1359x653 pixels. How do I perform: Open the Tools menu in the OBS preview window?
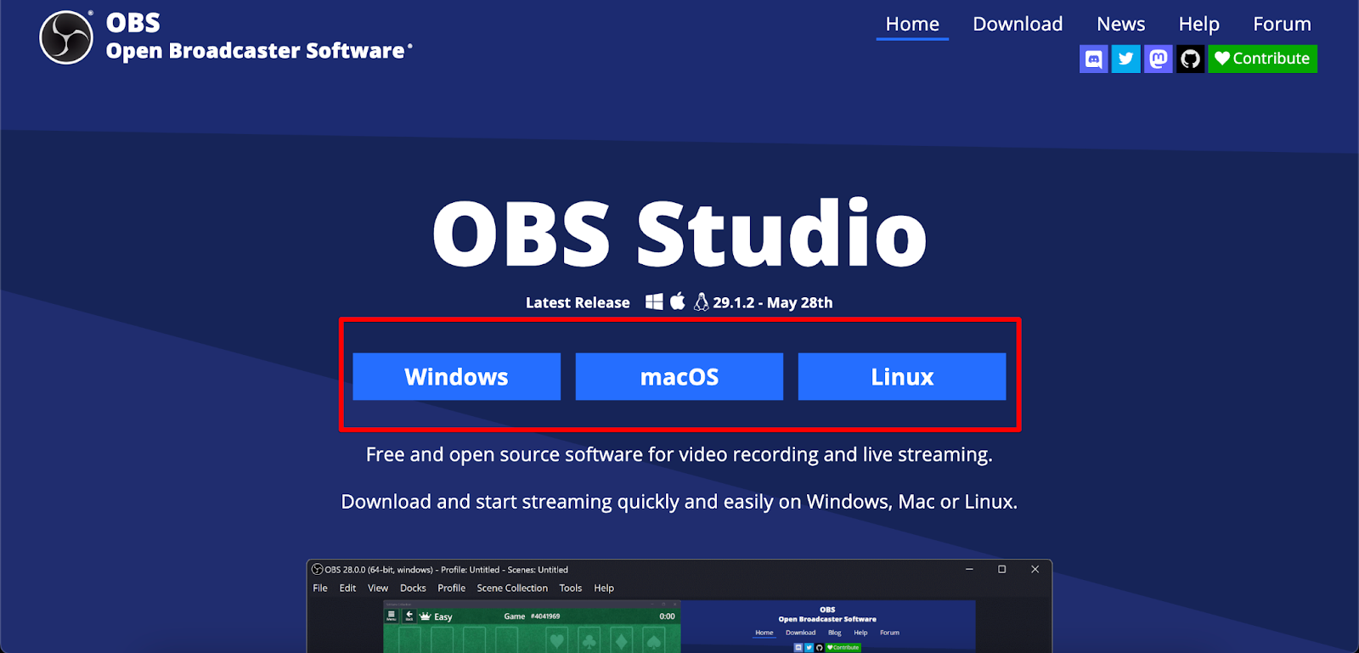click(x=571, y=588)
